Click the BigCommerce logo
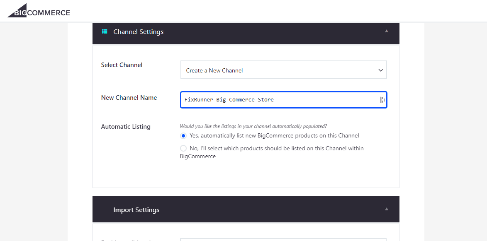This screenshot has height=241, width=487. coord(39,10)
